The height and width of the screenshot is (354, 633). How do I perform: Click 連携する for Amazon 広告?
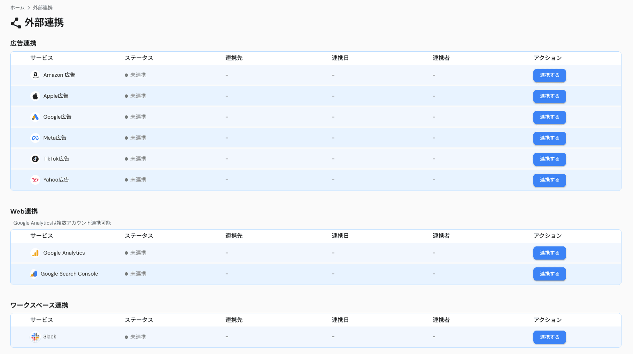tap(549, 76)
